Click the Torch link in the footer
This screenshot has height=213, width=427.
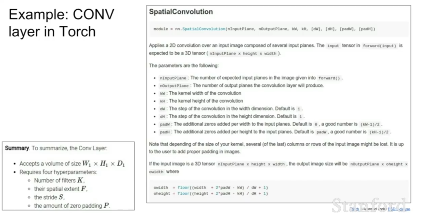click(355, 209)
